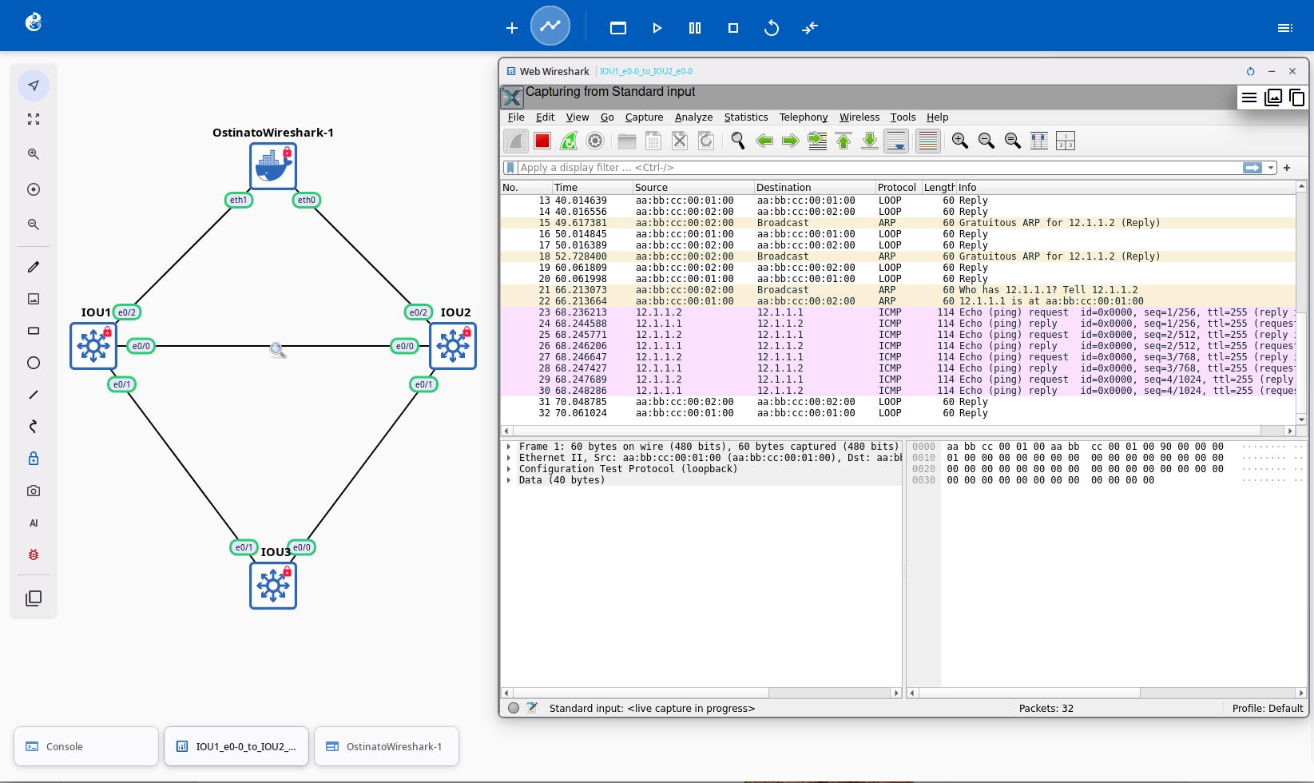Restart the current Wireshark capture

coord(569,141)
